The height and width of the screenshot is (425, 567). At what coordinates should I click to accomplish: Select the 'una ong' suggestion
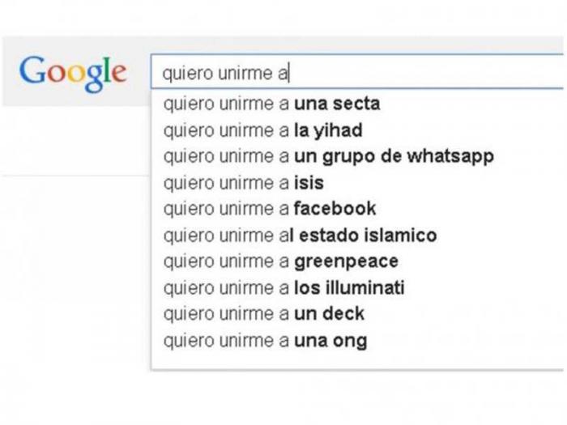pos(265,340)
